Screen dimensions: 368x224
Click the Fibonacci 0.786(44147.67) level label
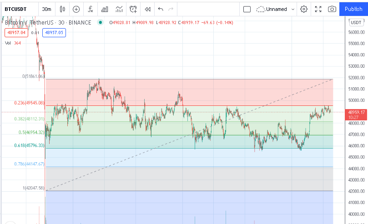click(x=29, y=164)
